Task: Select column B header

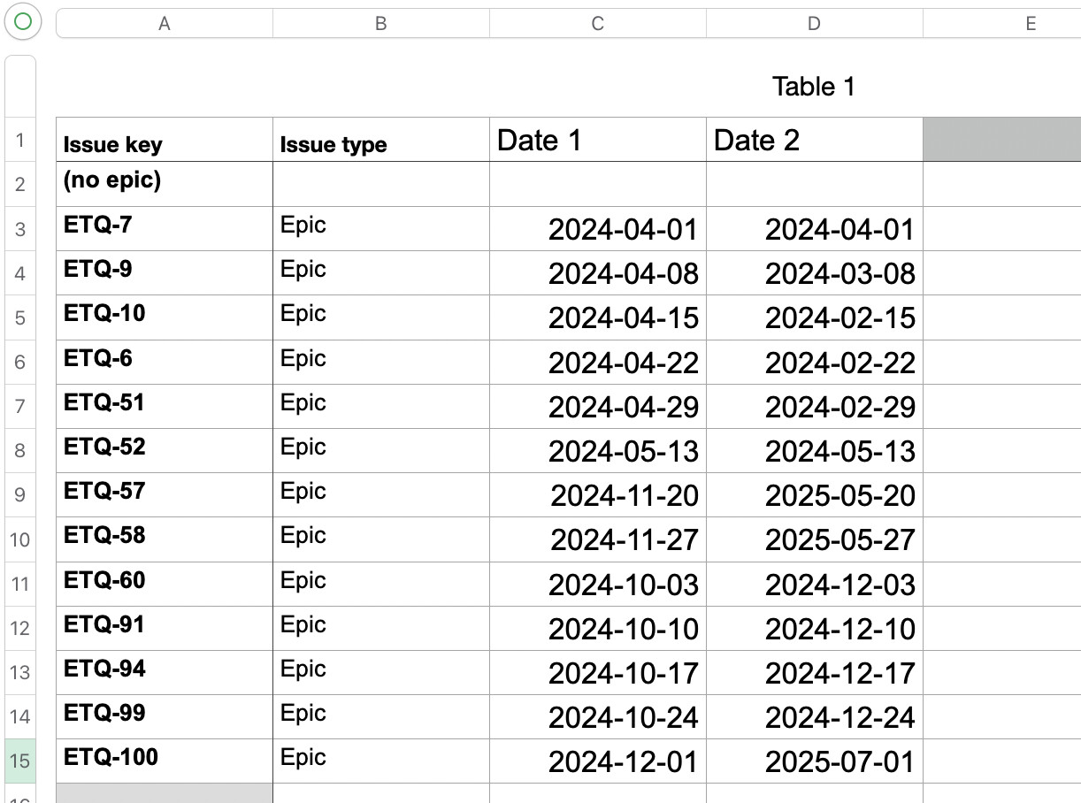Action: 381,25
